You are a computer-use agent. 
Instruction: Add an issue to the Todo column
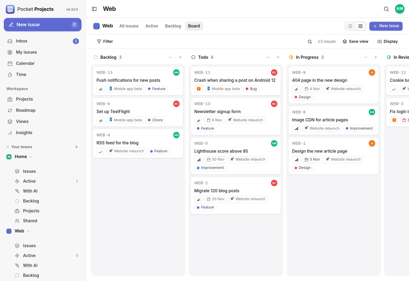point(278,57)
